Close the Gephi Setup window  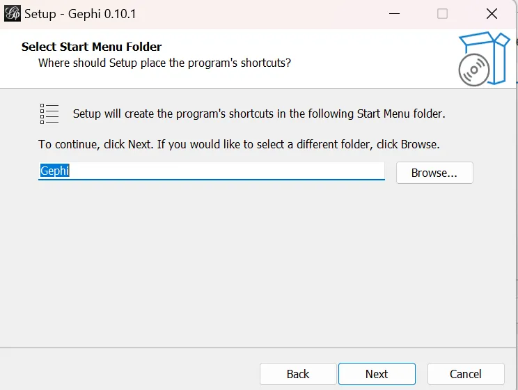pos(492,14)
